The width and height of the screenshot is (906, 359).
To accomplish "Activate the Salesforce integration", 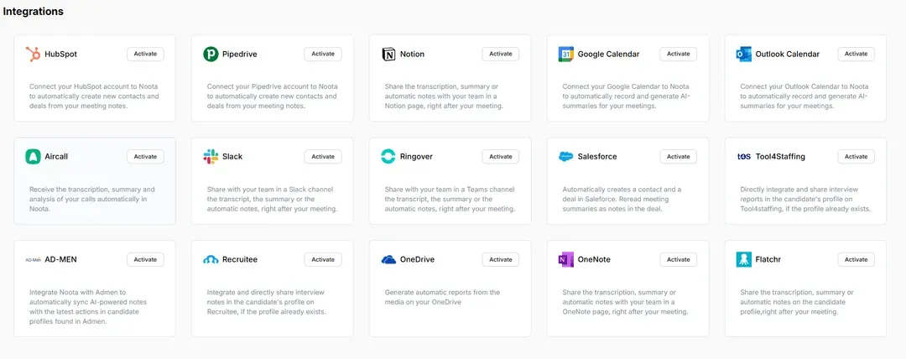I will click(679, 157).
